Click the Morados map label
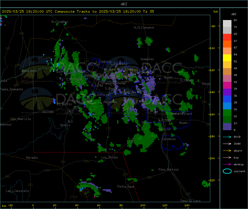This screenshot has width=248, height=209. [x=32, y=158]
